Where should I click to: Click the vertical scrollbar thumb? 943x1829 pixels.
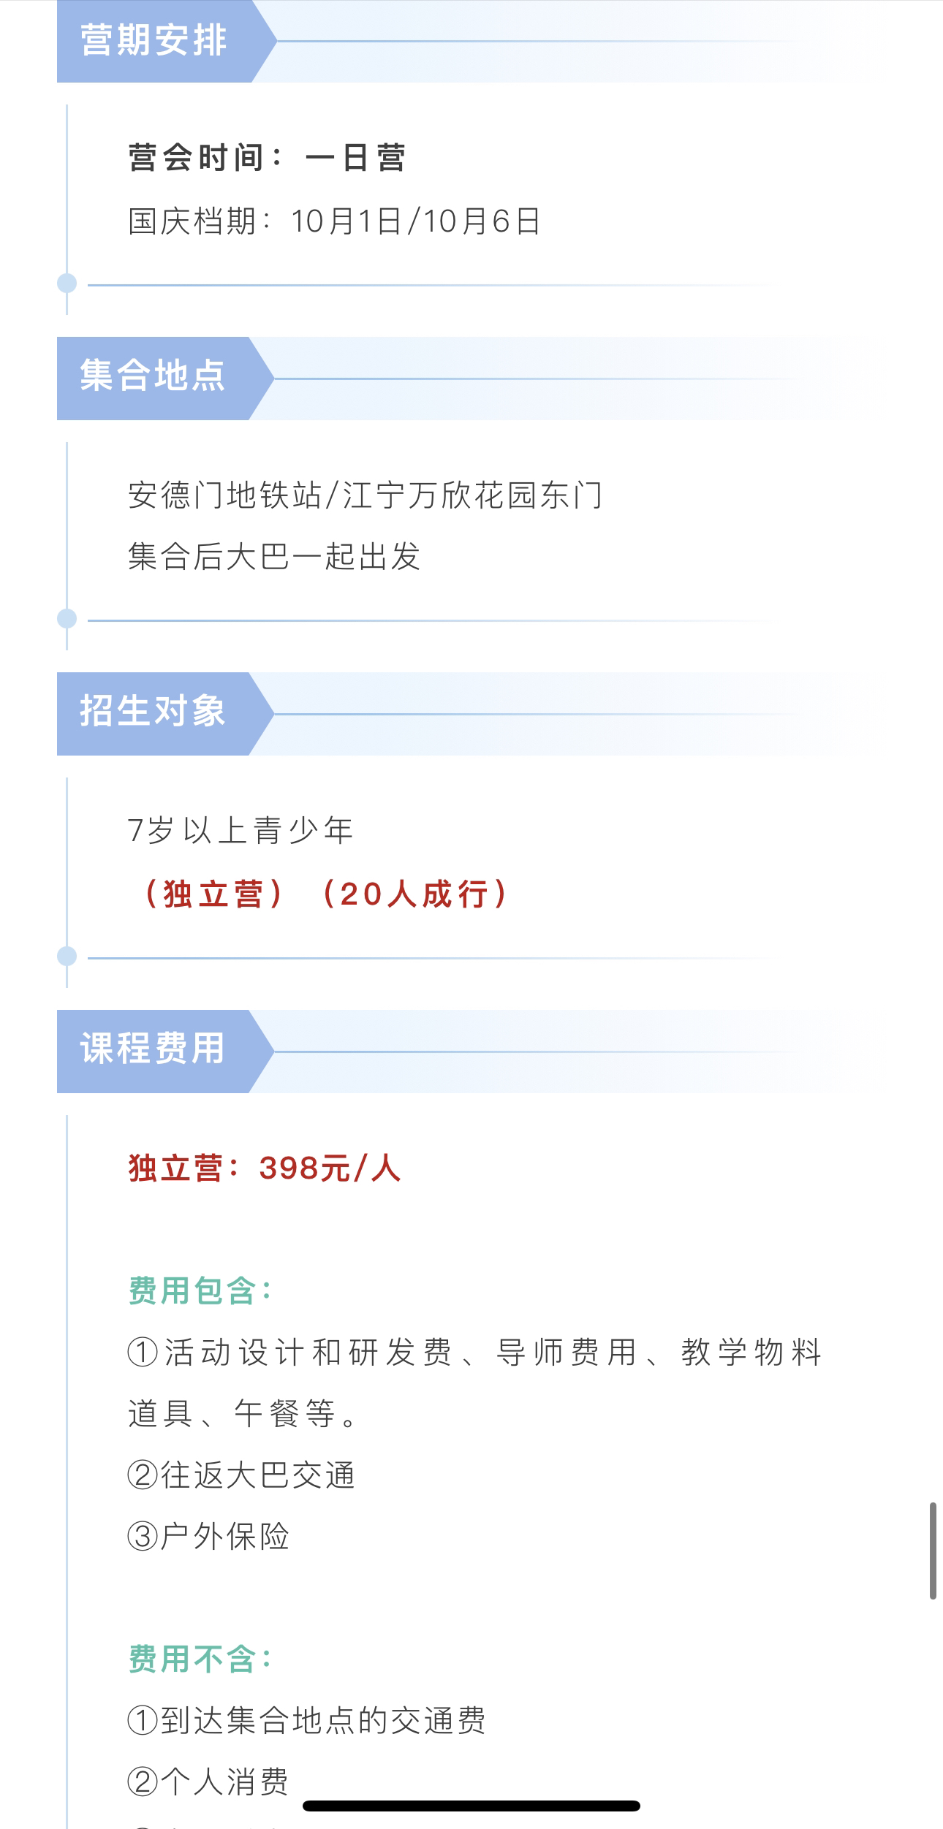pos(933,1551)
